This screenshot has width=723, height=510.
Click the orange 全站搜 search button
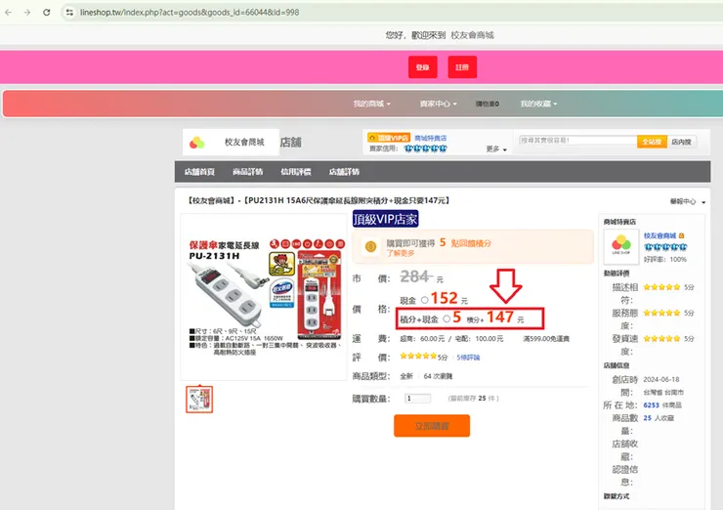(652, 142)
